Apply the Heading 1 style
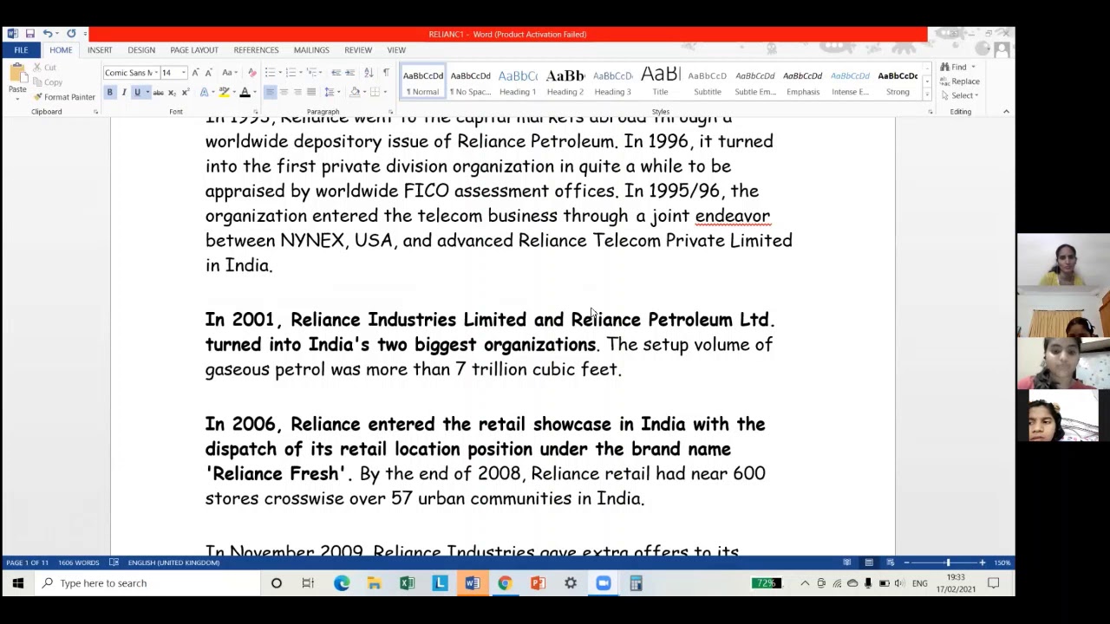Screen dimensions: 1110x624 pyautogui.click(x=518, y=81)
